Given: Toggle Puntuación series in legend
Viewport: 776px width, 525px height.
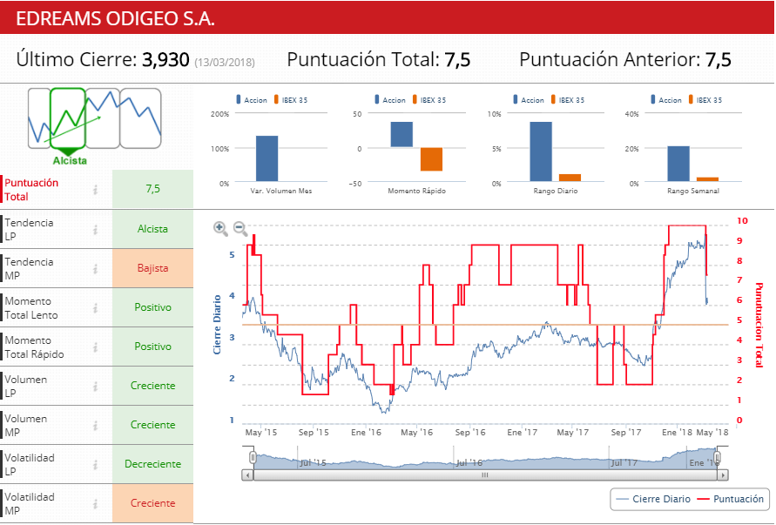Looking at the screenshot, I should [731, 499].
